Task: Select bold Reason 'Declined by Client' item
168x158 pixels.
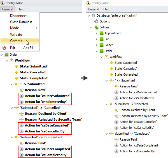Action: (x=46, y=114)
